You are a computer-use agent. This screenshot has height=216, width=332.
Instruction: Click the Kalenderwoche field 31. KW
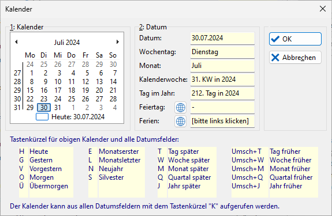tap(222, 79)
